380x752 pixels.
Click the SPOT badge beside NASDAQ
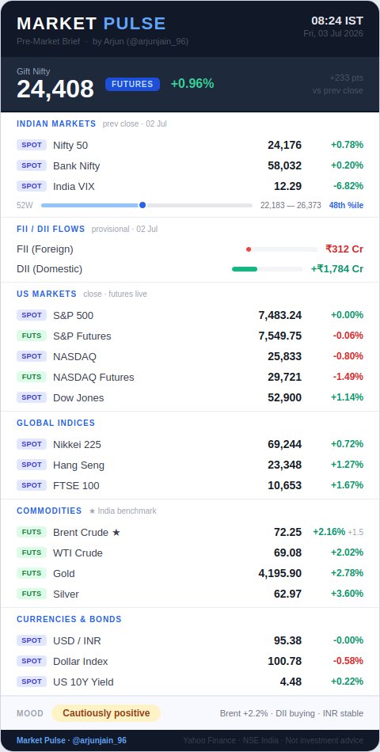[x=32, y=356]
